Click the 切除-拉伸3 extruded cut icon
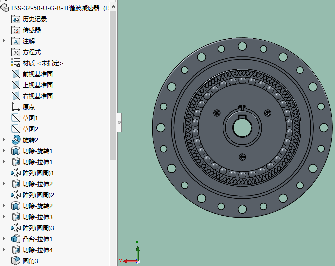 coord(16,217)
